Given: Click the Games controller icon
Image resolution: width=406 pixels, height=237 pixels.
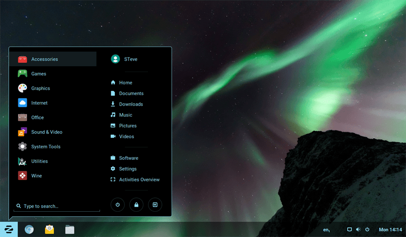Looking at the screenshot, I should coord(23,73).
